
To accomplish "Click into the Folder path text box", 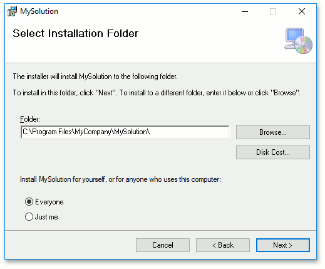I will 125,132.
